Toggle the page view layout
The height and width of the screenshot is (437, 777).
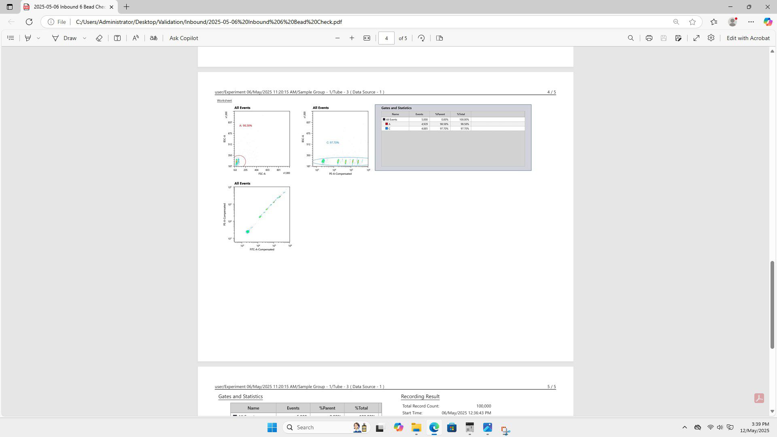[439, 38]
